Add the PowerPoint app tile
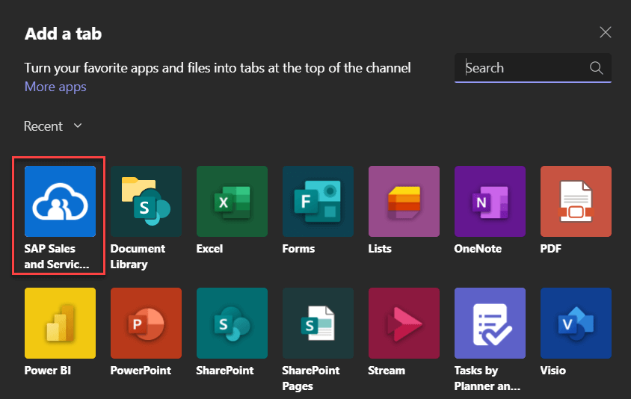This screenshot has width=631, height=399. click(146, 323)
